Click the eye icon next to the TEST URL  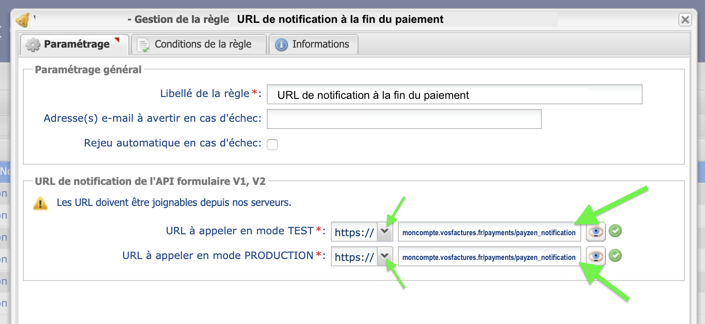coord(595,232)
